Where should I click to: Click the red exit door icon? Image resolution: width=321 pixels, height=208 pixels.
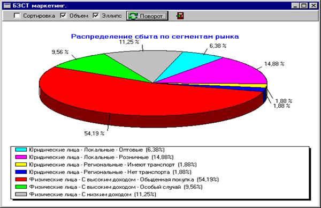[x=180, y=16]
